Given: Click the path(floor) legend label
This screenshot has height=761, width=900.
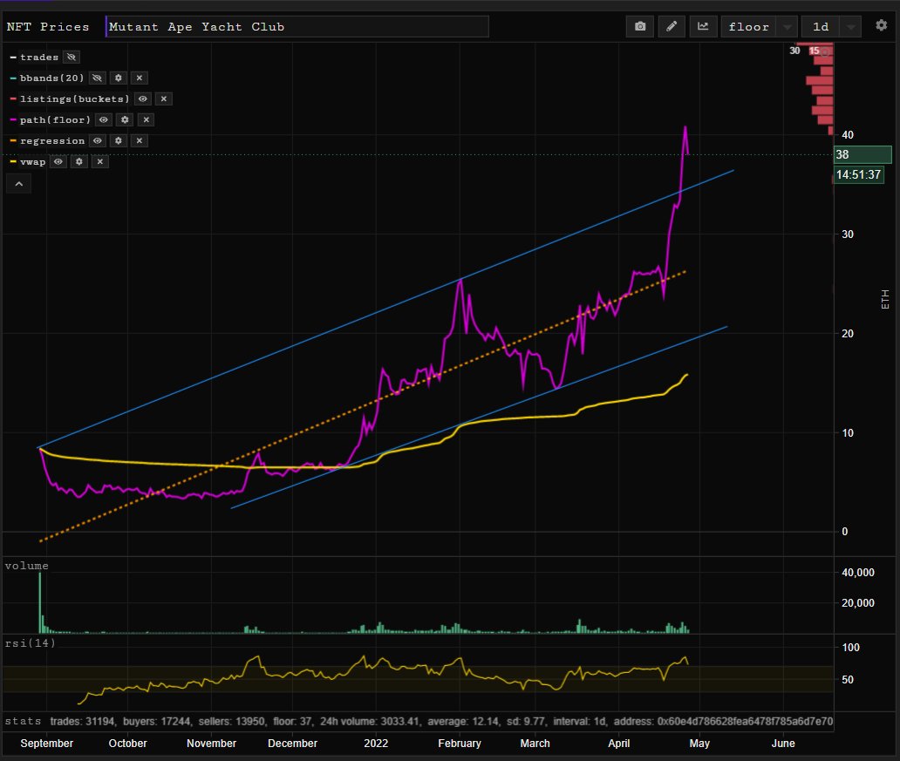Looking at the screenshot, I should pyautogui.click(x=55, y=119).
